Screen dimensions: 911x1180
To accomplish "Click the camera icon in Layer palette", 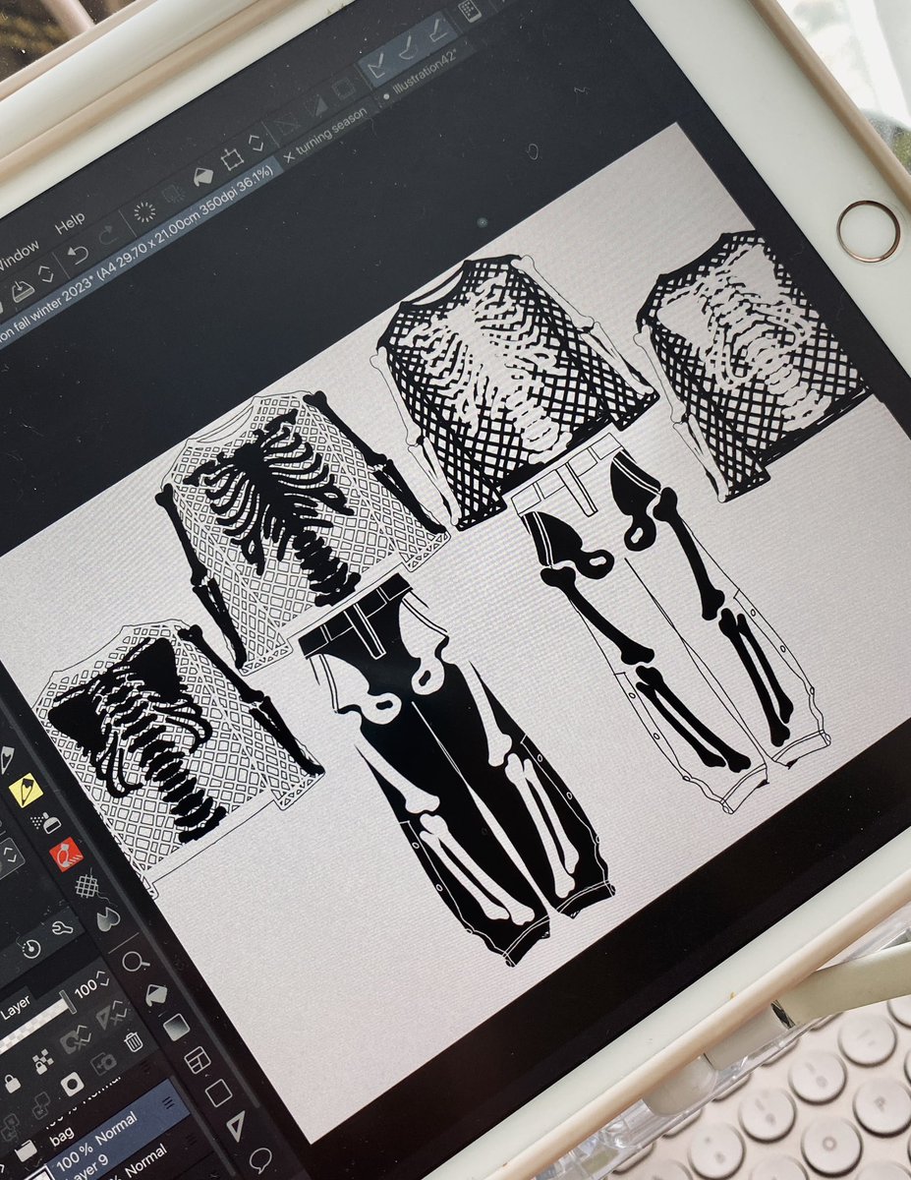I will 104,1062.
